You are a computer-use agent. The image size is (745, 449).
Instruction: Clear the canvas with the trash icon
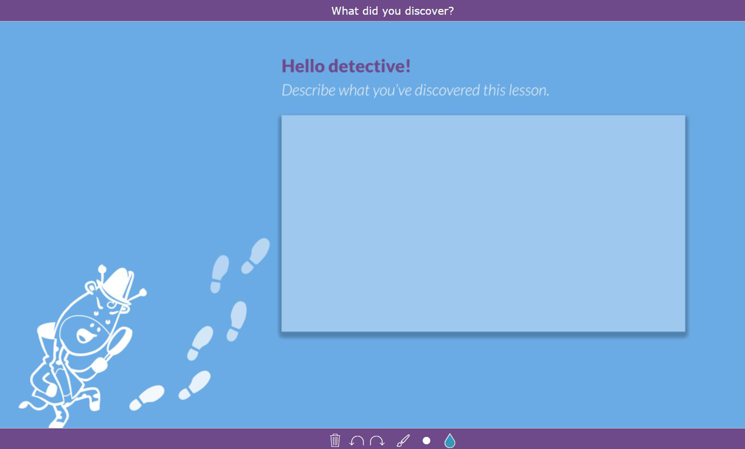pyautogui.click(x=335, y=441)
